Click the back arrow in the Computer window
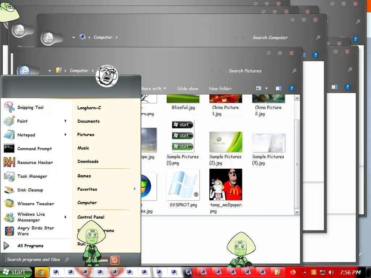 [48, 38]
